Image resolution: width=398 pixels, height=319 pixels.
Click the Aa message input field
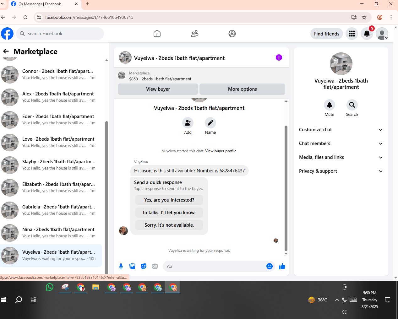215,266
